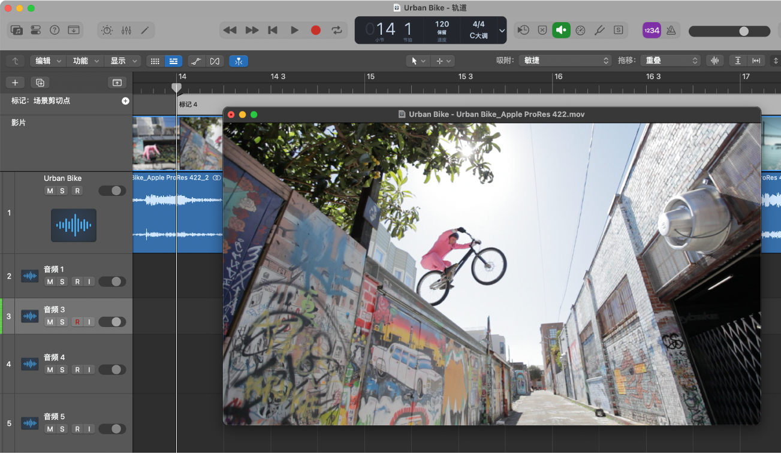Viewport: 781px width, 454px height.
Task: Click the waveform zoom button
Action: pos(714,60)
